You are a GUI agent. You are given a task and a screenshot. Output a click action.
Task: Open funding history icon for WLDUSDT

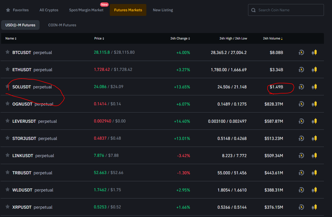(x=301, y=190)
